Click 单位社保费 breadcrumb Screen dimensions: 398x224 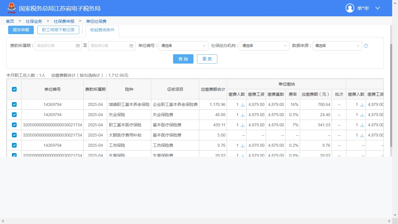click(x=96, y=21)
